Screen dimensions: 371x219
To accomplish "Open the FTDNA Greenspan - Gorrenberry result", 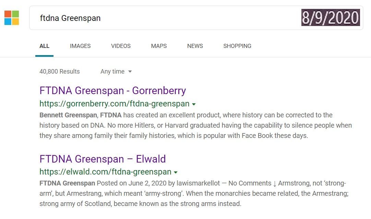I will (113, 91).
